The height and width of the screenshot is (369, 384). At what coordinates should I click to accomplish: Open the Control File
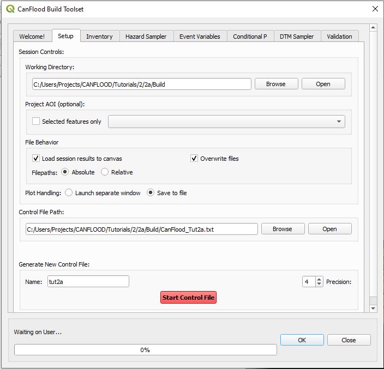click(329, 229)
